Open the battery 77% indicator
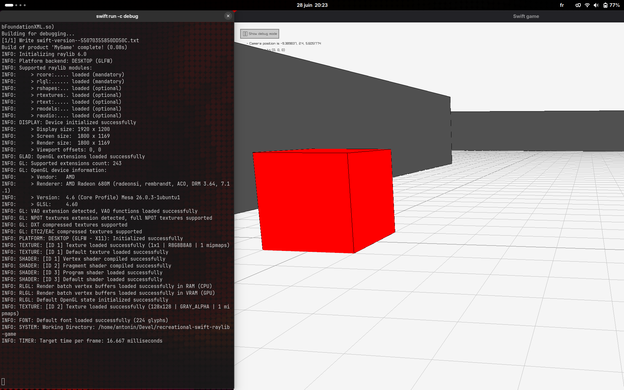Viewport: 624px width, 390px height. pyautogui.click(x=611, y=5)
